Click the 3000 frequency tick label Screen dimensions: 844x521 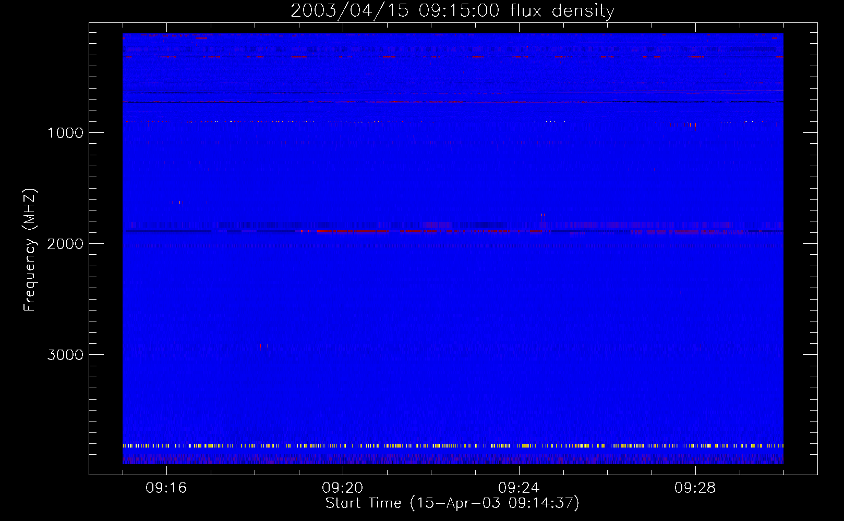pos(65,355)
